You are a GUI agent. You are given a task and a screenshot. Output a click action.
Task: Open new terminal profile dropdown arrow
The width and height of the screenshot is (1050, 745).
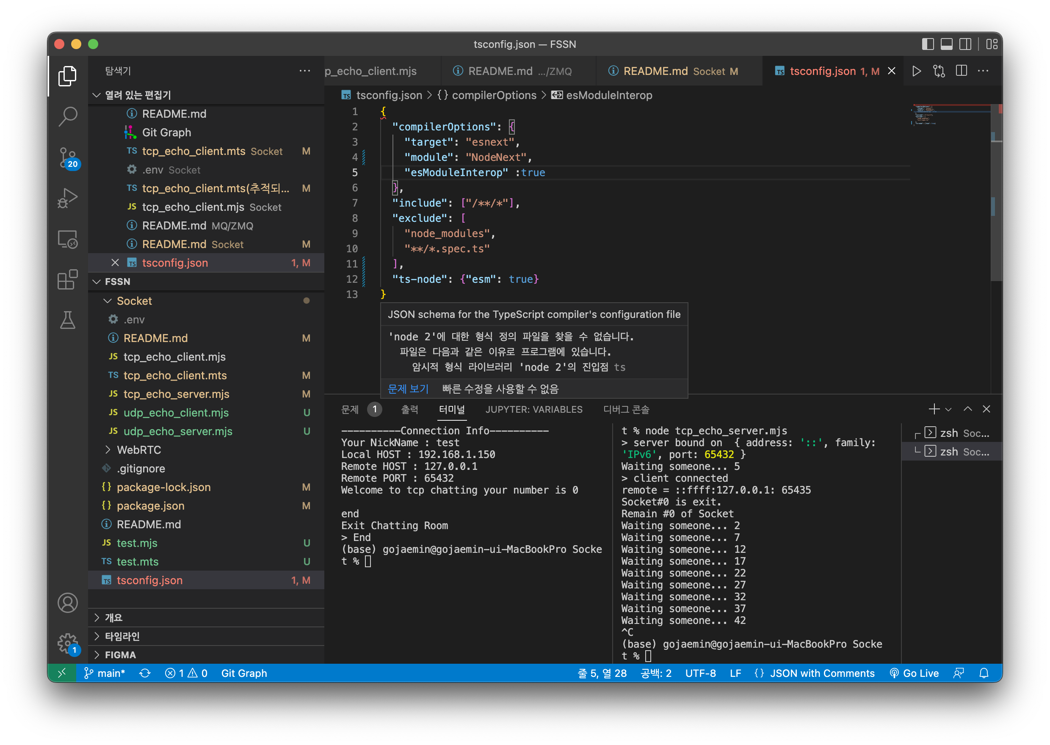pos(948,409)
